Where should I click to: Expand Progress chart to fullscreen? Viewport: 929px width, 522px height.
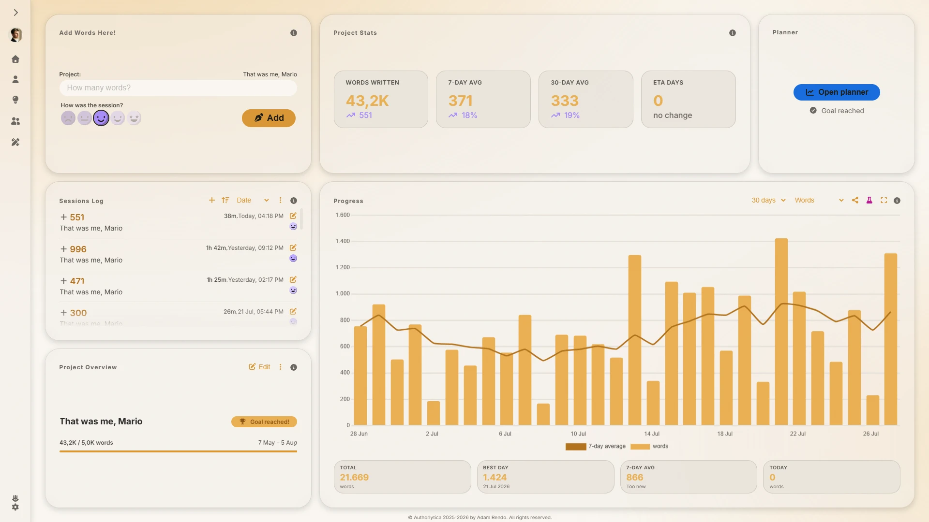pyautogui.click(x=884, y=200)
